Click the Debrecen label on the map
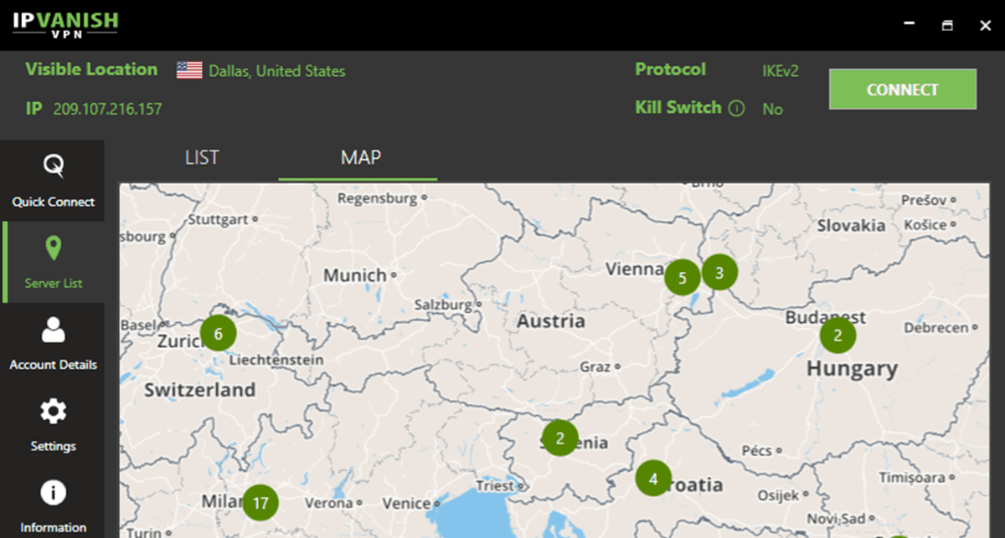The height and width of the screenshot is (538, 1005). coord(935,328)
